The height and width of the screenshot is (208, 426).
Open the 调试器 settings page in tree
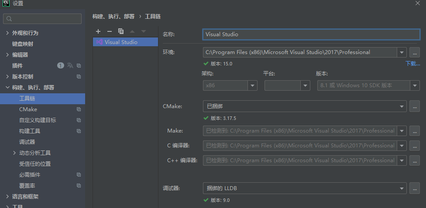click(27, 142)
